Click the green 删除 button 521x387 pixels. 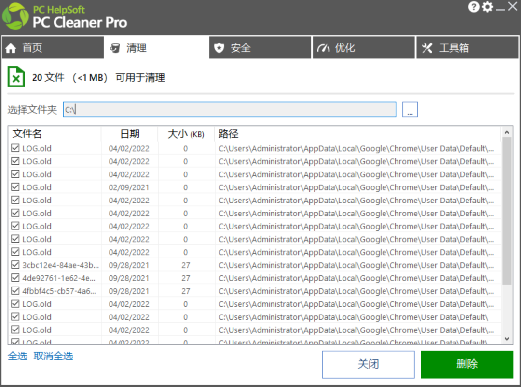click(467, 364)
